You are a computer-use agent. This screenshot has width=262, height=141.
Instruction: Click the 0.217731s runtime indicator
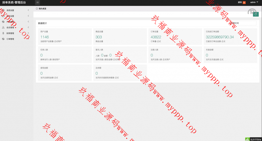point(256,139)
